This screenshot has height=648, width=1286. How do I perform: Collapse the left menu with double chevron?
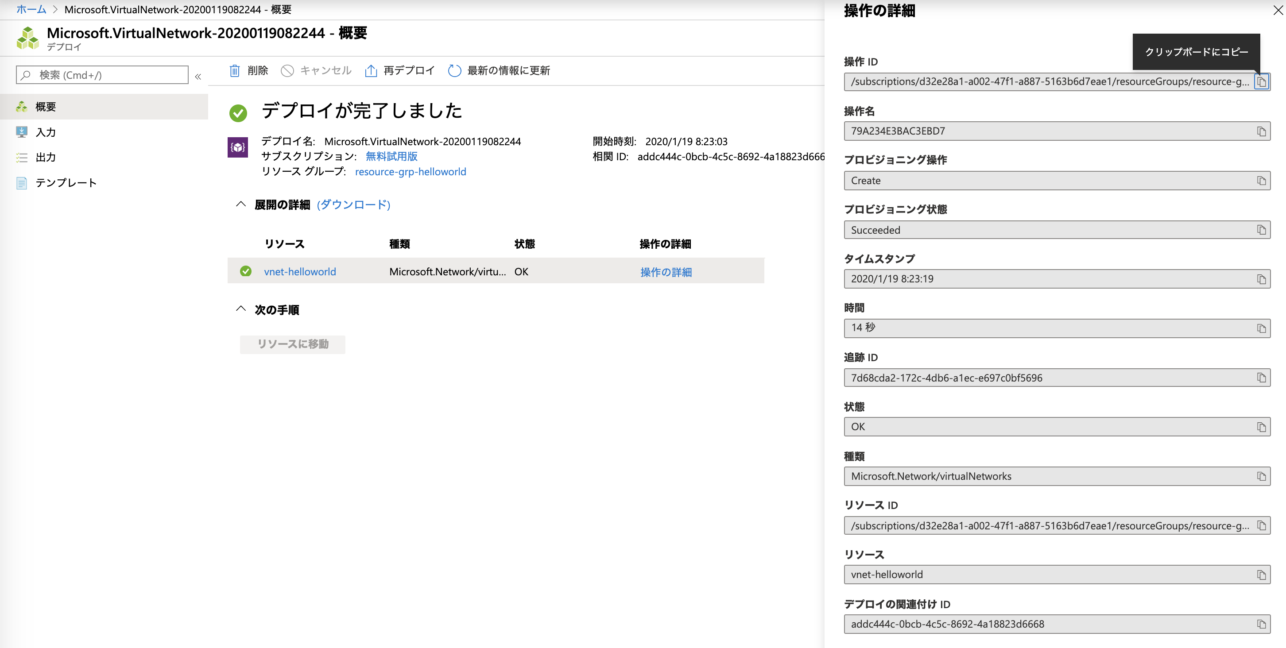(x=198, y=76)
